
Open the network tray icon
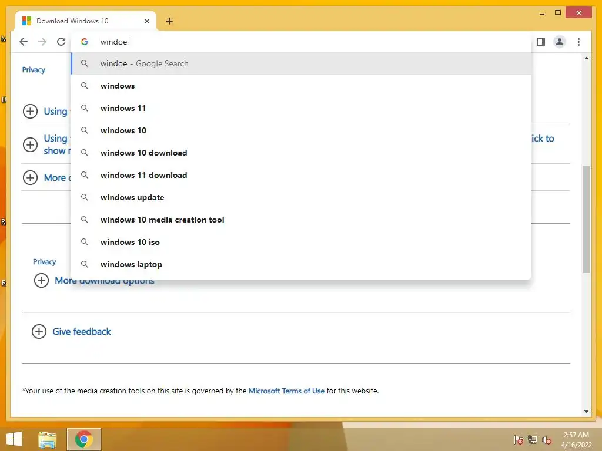[x=532, y=440]
